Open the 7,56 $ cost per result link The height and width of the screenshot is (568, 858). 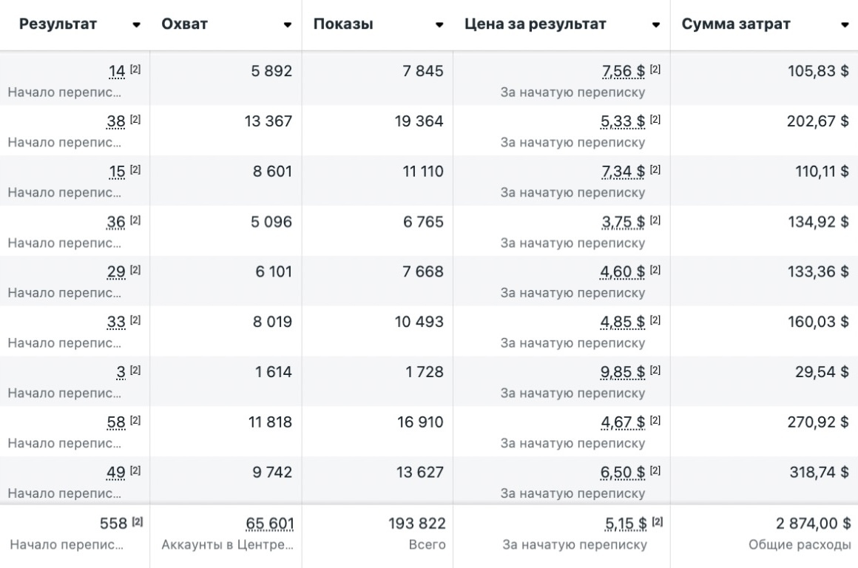pyautogui.click(x=624, y=72)
